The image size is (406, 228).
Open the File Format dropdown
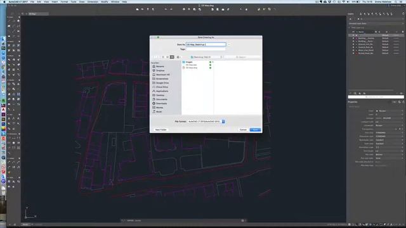(x=206, y=121)
